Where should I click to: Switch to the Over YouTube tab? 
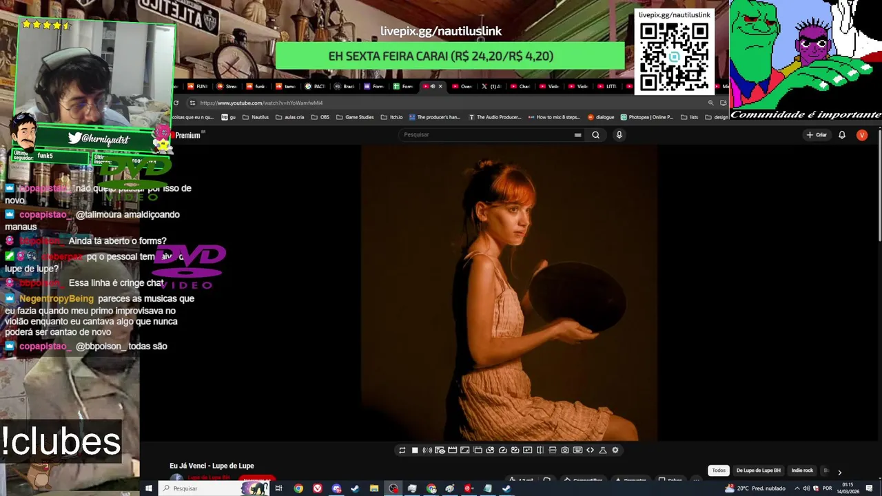[x=463, y=87]
